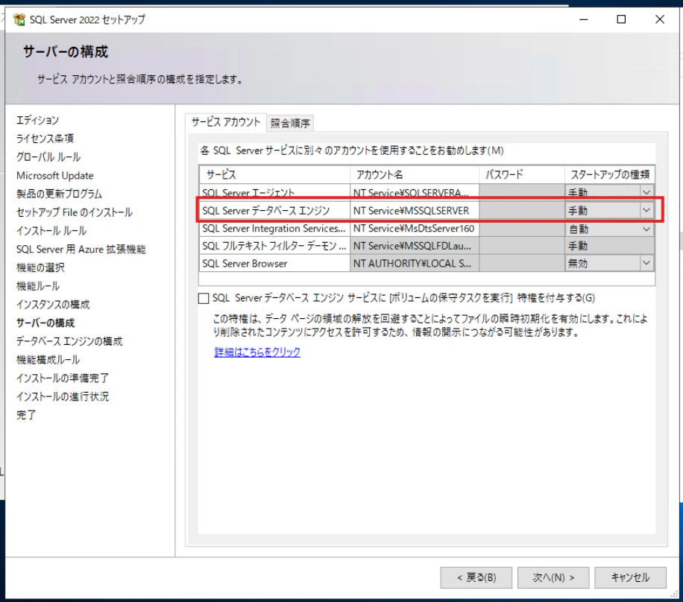This screenshot has height=602, width=683.
Task: Select インストールの進行状況 step
Action: coord(63,396)
